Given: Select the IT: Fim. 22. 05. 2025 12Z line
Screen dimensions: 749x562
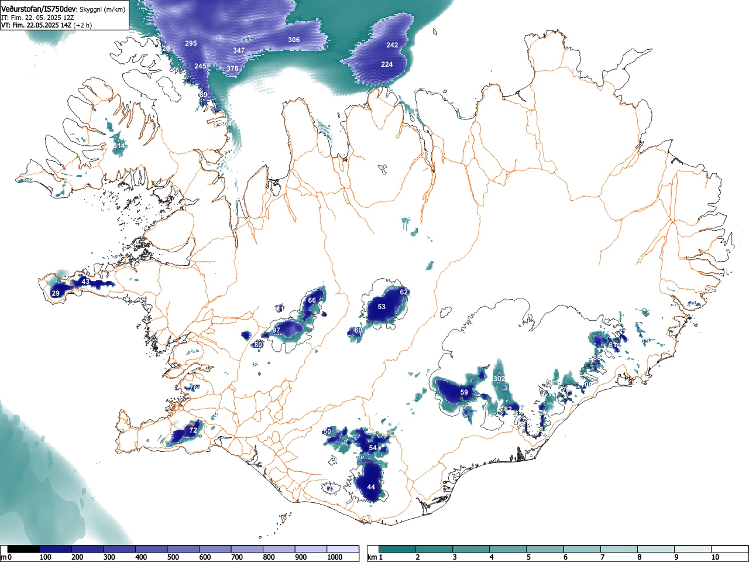Looking at the screenshot, I should pyautogui.click(x=37, y=18).
